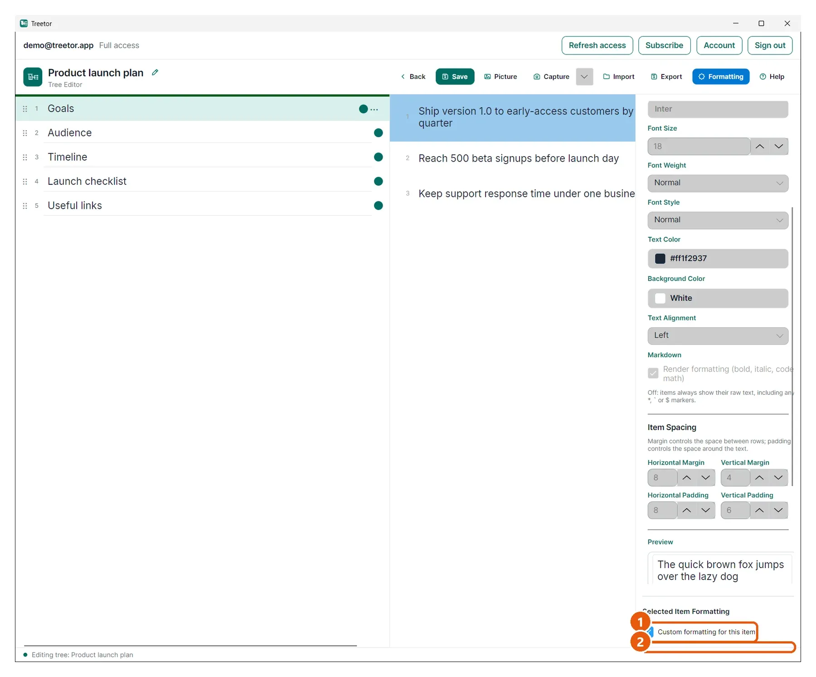Click the formatting panel vertical scrollbar

tap(792, 346)
